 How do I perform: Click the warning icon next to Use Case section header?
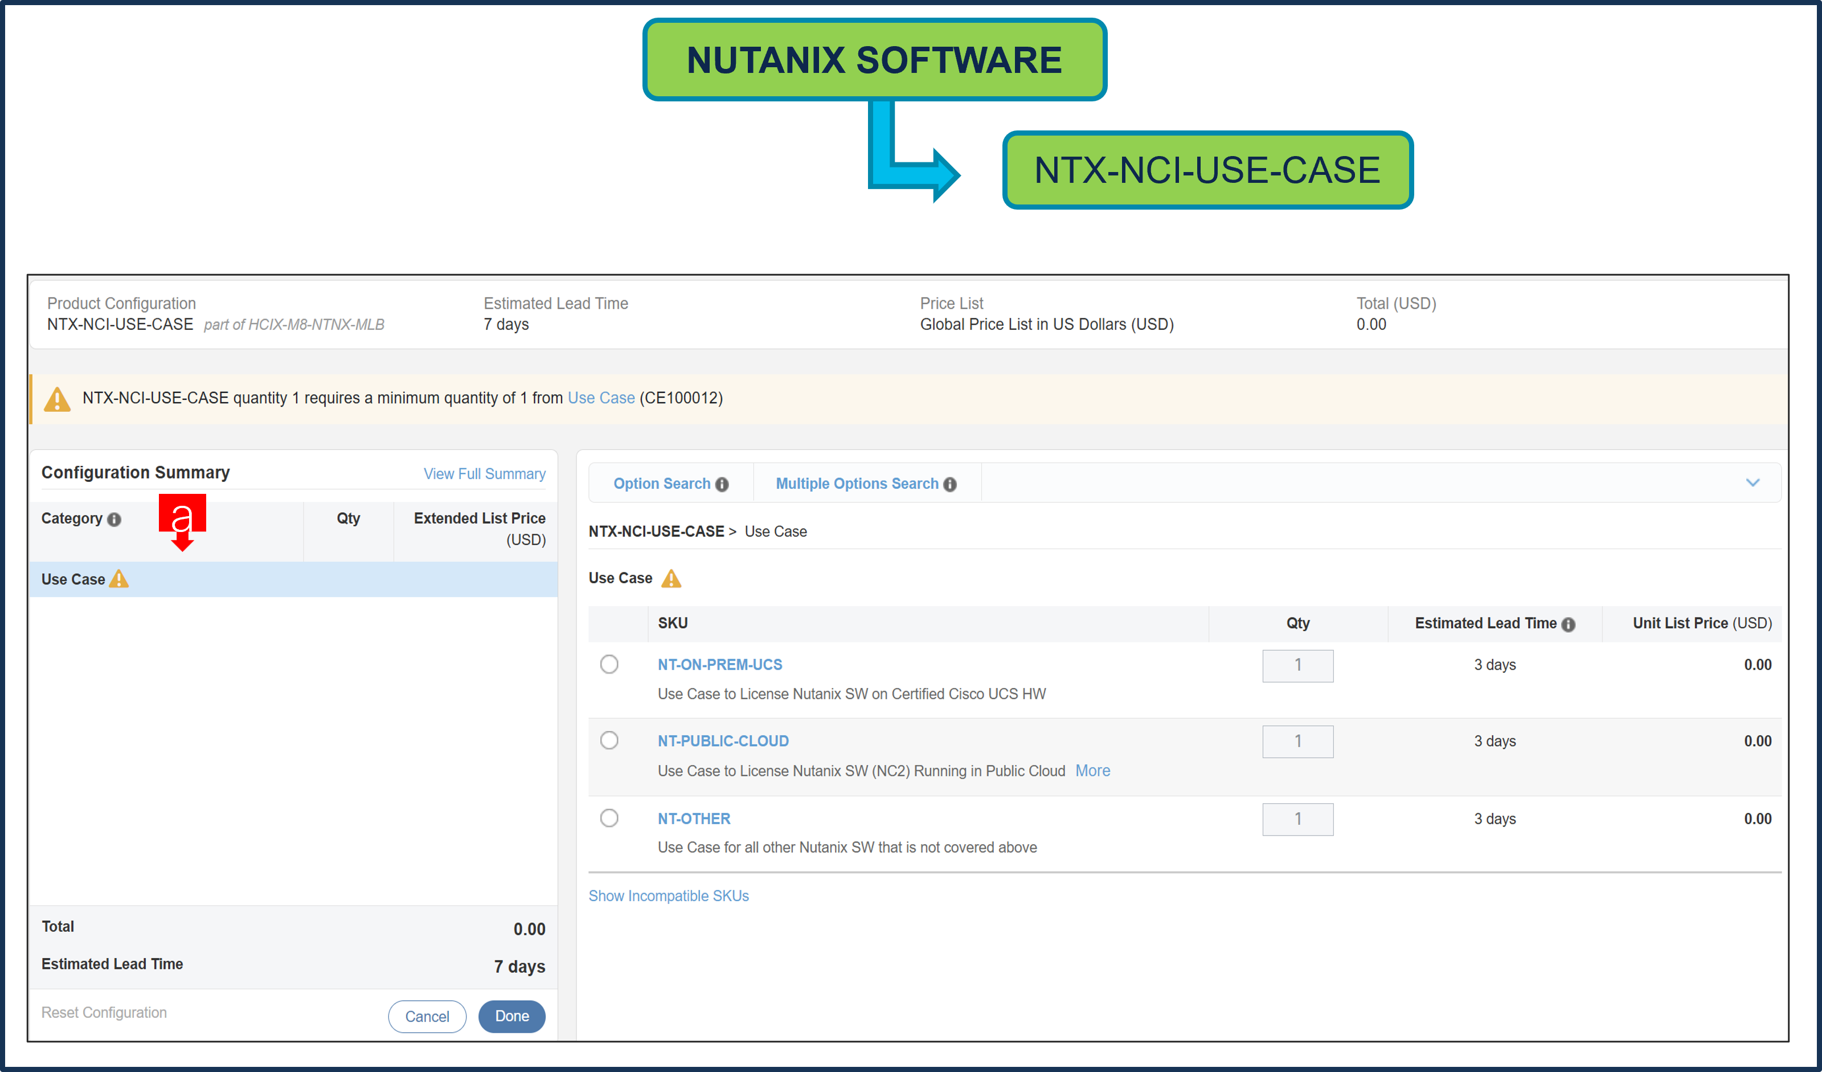tap(672, 578)
